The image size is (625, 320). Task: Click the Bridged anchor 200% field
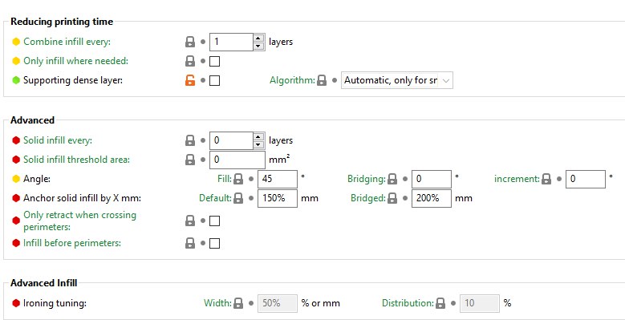pos(432,198)
